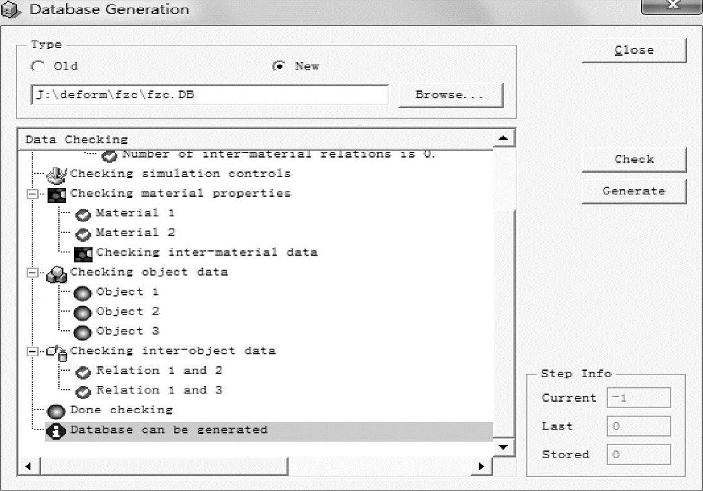Collapse the Checking material properties node
Screen dimensions: 703x491
tap(32, 194)
